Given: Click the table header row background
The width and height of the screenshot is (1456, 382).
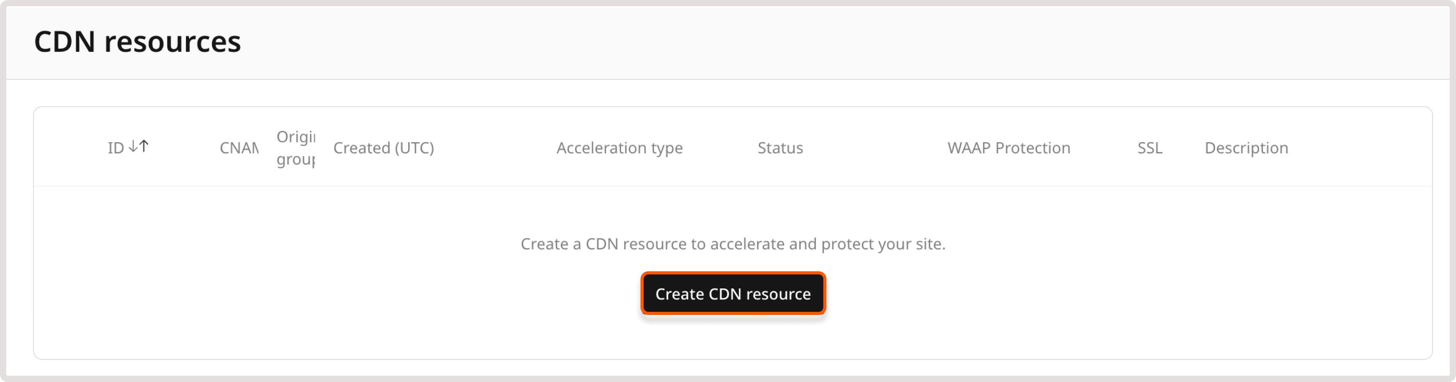Looking at the screenshot, I should (x=509, y=147).
